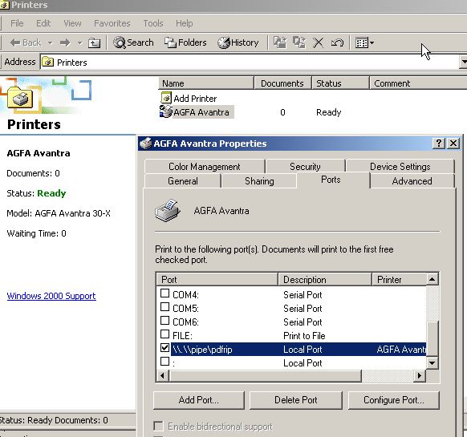Undo the last action in toolbar
This screenshot has height=437, width=467.
(337, 42)
